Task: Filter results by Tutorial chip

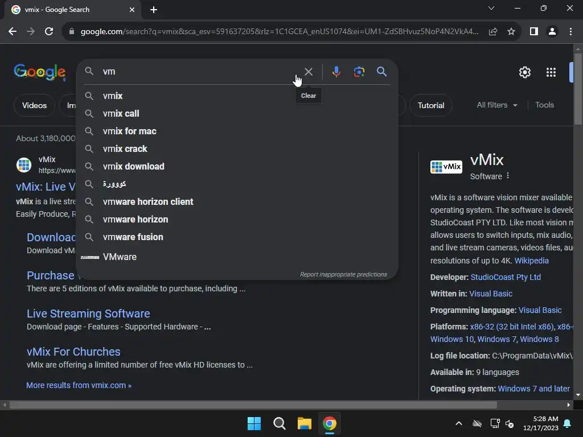Action: [x=431, y=105]
